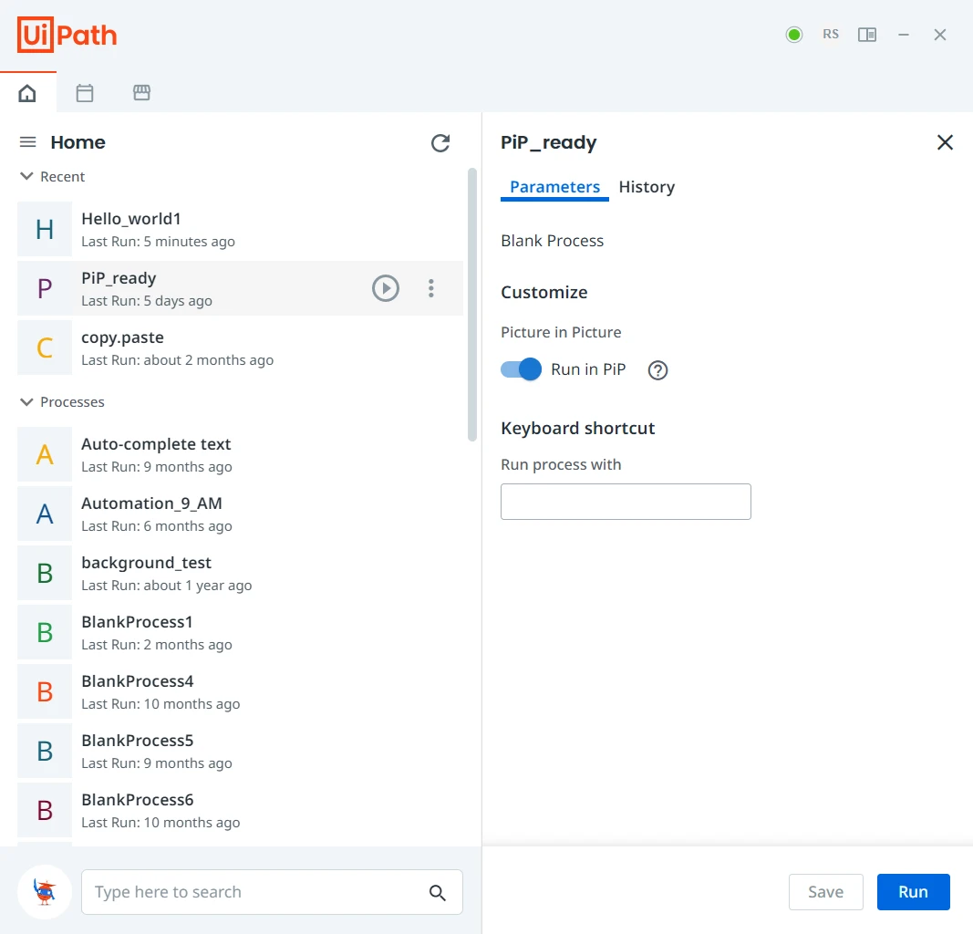This screenshot has height=934, width=973.
Task: Click the B avatar for background_test
Action: click(x=45, y=573)
